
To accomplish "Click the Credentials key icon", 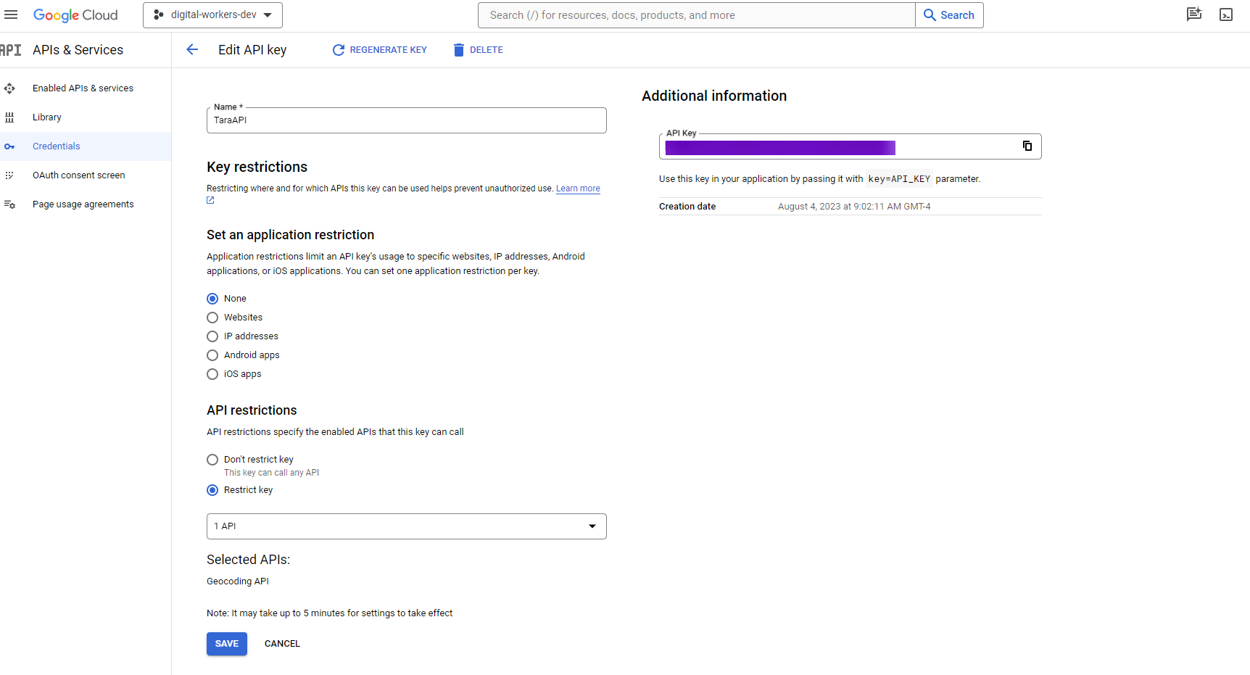I will point(9,146).
